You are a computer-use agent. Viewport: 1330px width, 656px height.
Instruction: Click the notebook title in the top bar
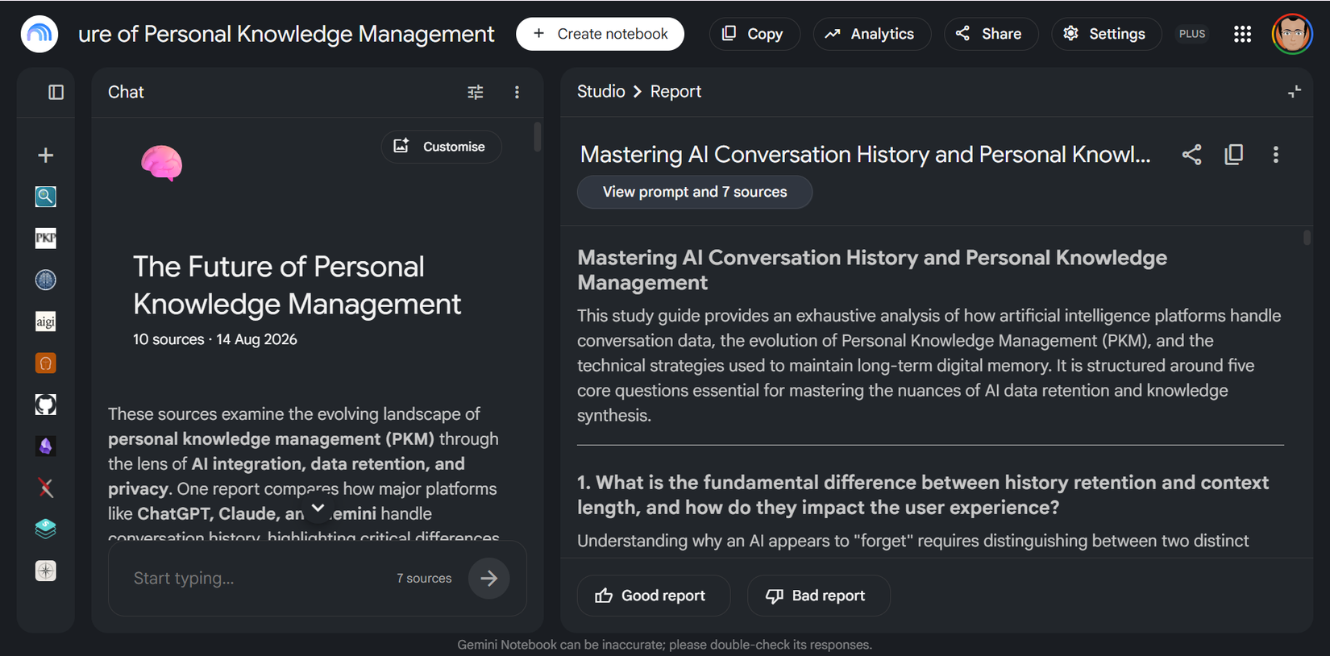[286, 34]
